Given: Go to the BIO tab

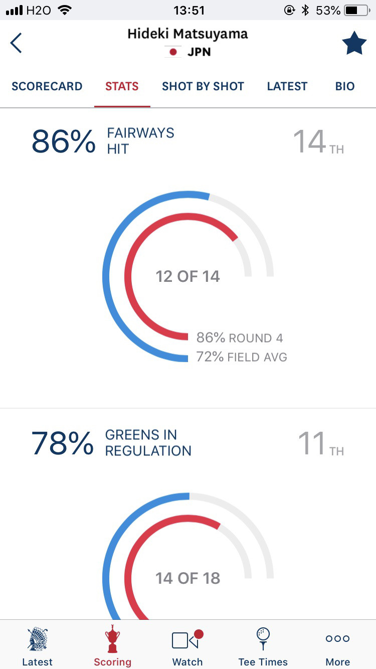Looking at the screenshot, I should coord(345,86).
